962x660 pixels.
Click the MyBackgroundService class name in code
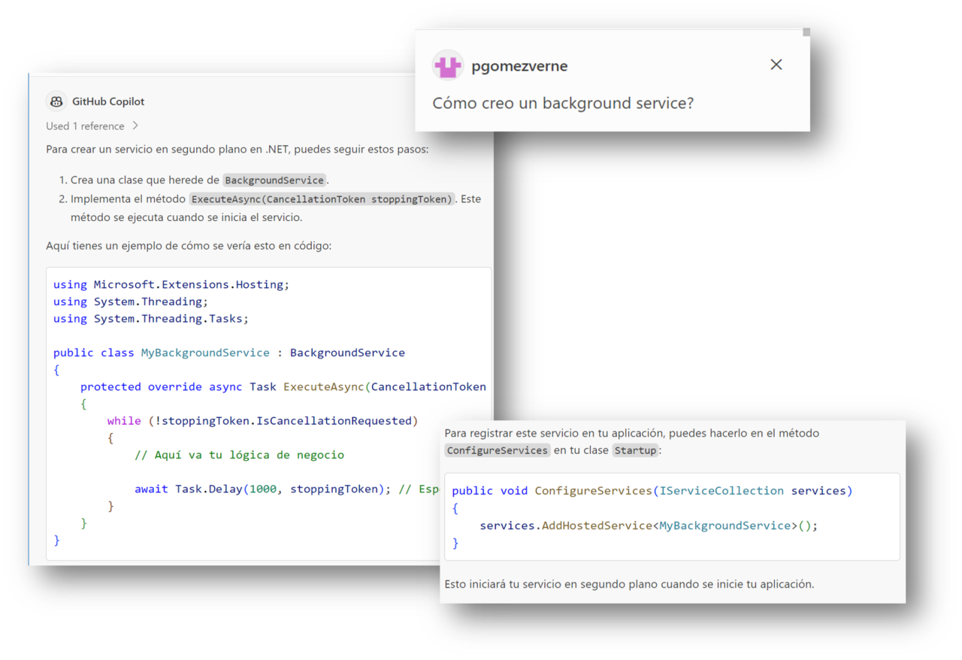(x=205, y=352)
